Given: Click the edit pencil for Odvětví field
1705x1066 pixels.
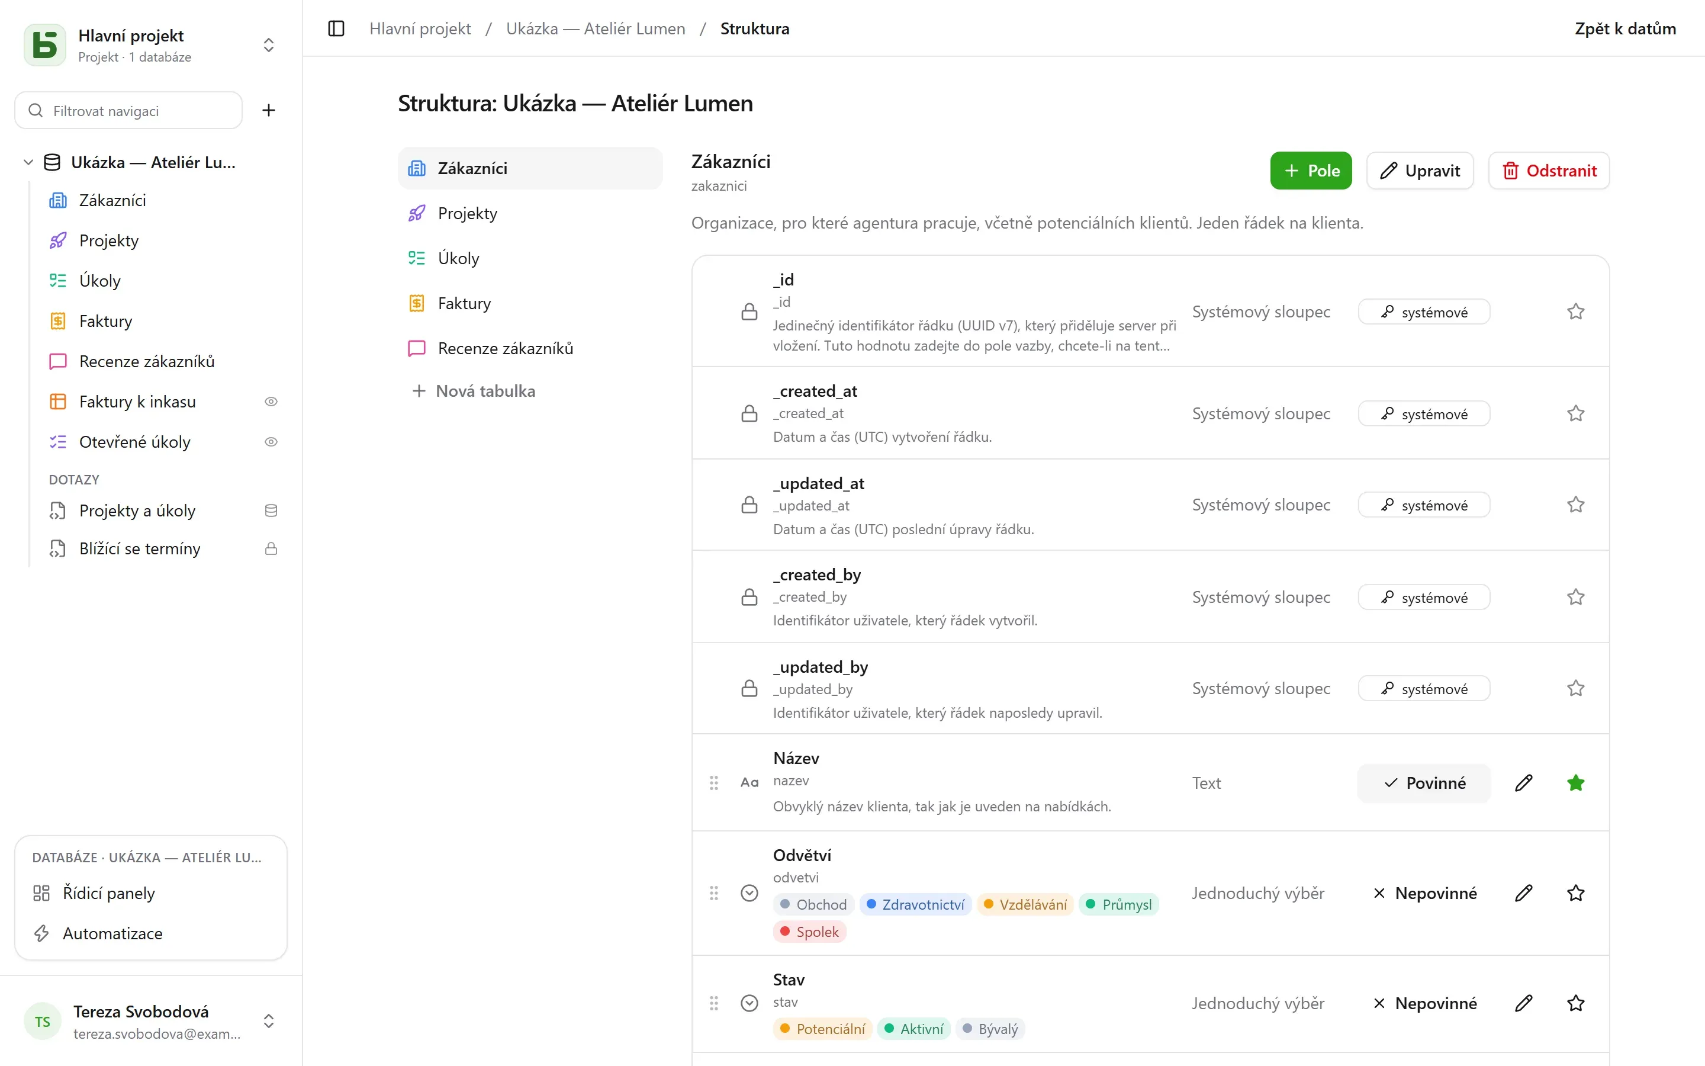Looking at the screenshot, I should click(x=1523, y=893).
